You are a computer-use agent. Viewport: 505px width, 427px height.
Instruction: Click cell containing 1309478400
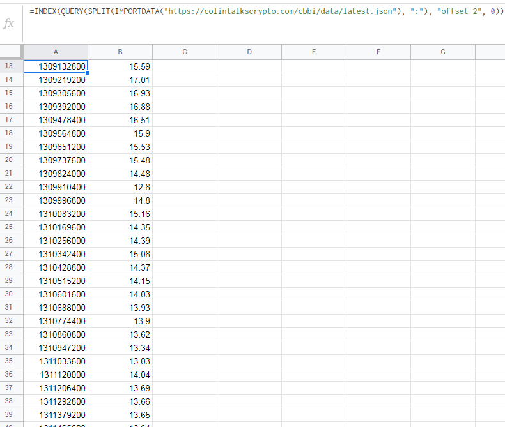56,120
